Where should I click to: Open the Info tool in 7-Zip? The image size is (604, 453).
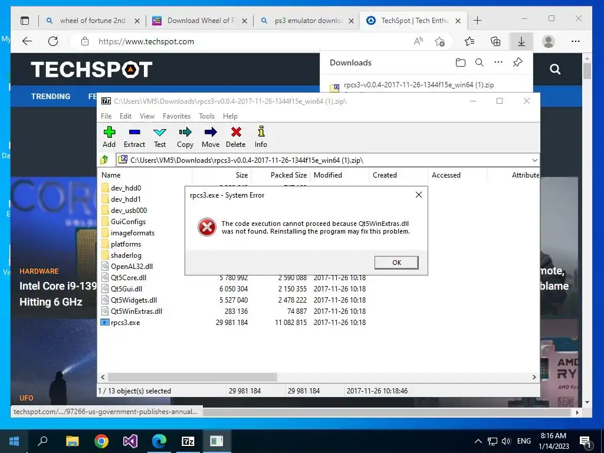[261, 137]
